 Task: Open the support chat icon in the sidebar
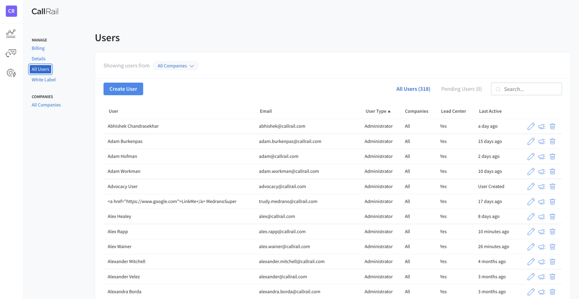[x=11, y=53]
